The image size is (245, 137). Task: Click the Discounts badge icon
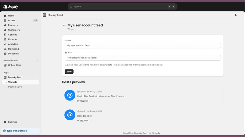pyautogui.click(x=5, y=54)
